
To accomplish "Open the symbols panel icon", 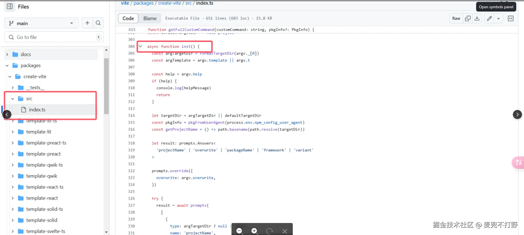I will click(x=511, y=18).
